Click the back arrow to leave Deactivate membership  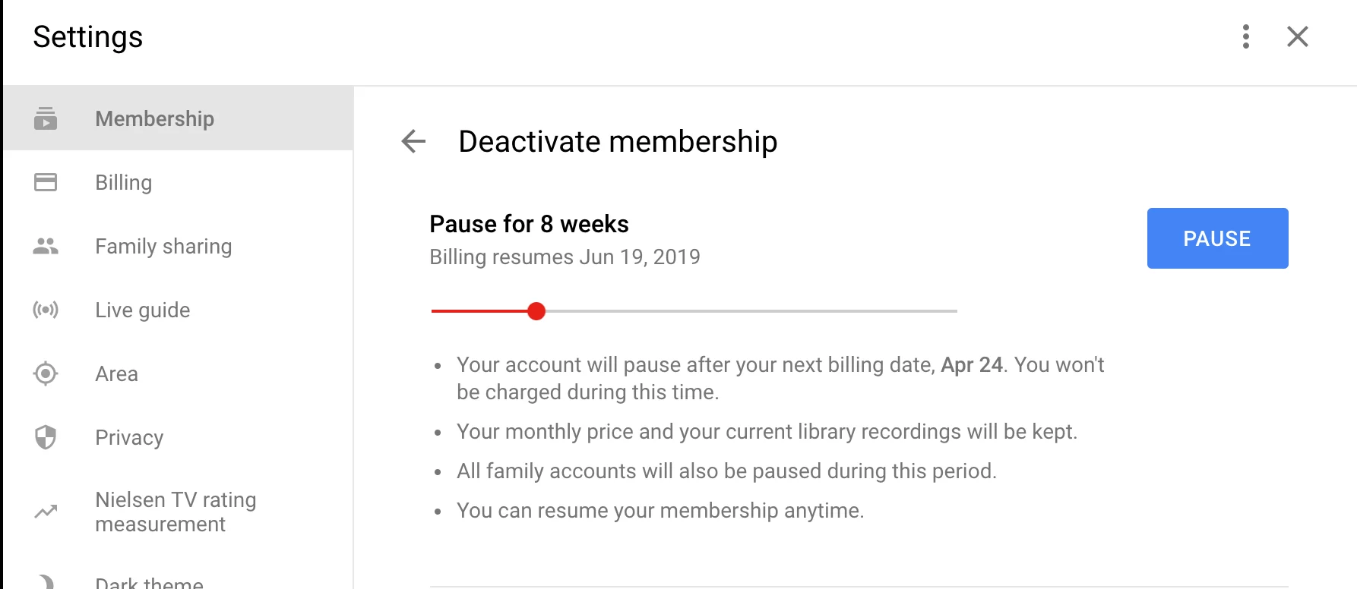pyautogui.click(x=412, y=141)
